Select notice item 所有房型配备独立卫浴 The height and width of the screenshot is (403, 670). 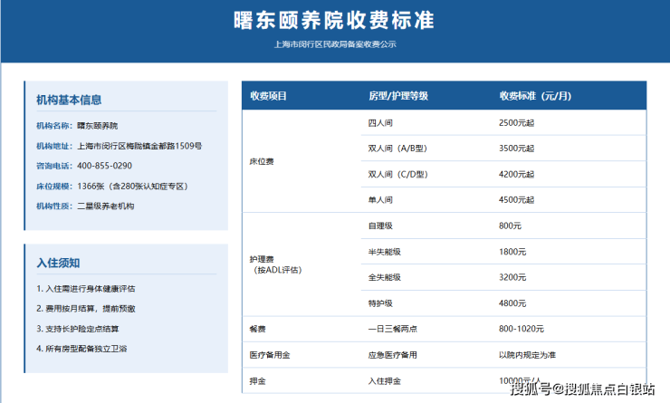pyautogui.click(x=81, y=349)
